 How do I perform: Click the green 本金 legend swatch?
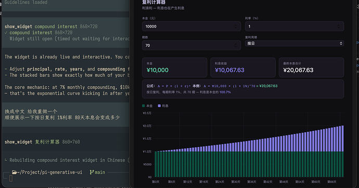point(144,106)
